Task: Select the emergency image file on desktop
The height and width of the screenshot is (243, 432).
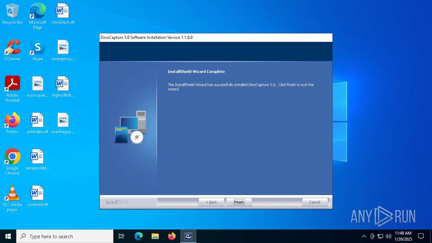Action: [x=63, y=51]
